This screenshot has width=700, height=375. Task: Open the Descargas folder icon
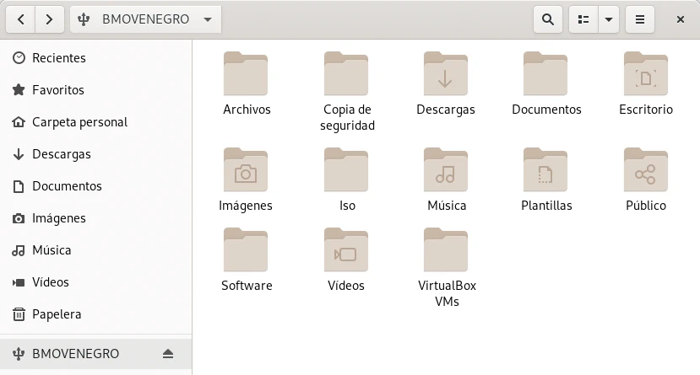pos(445,74)
